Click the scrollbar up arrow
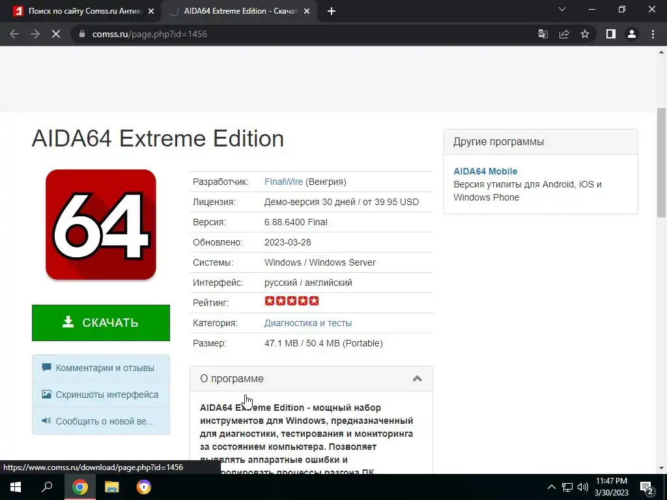667x500 pixels. pos(662,52)
